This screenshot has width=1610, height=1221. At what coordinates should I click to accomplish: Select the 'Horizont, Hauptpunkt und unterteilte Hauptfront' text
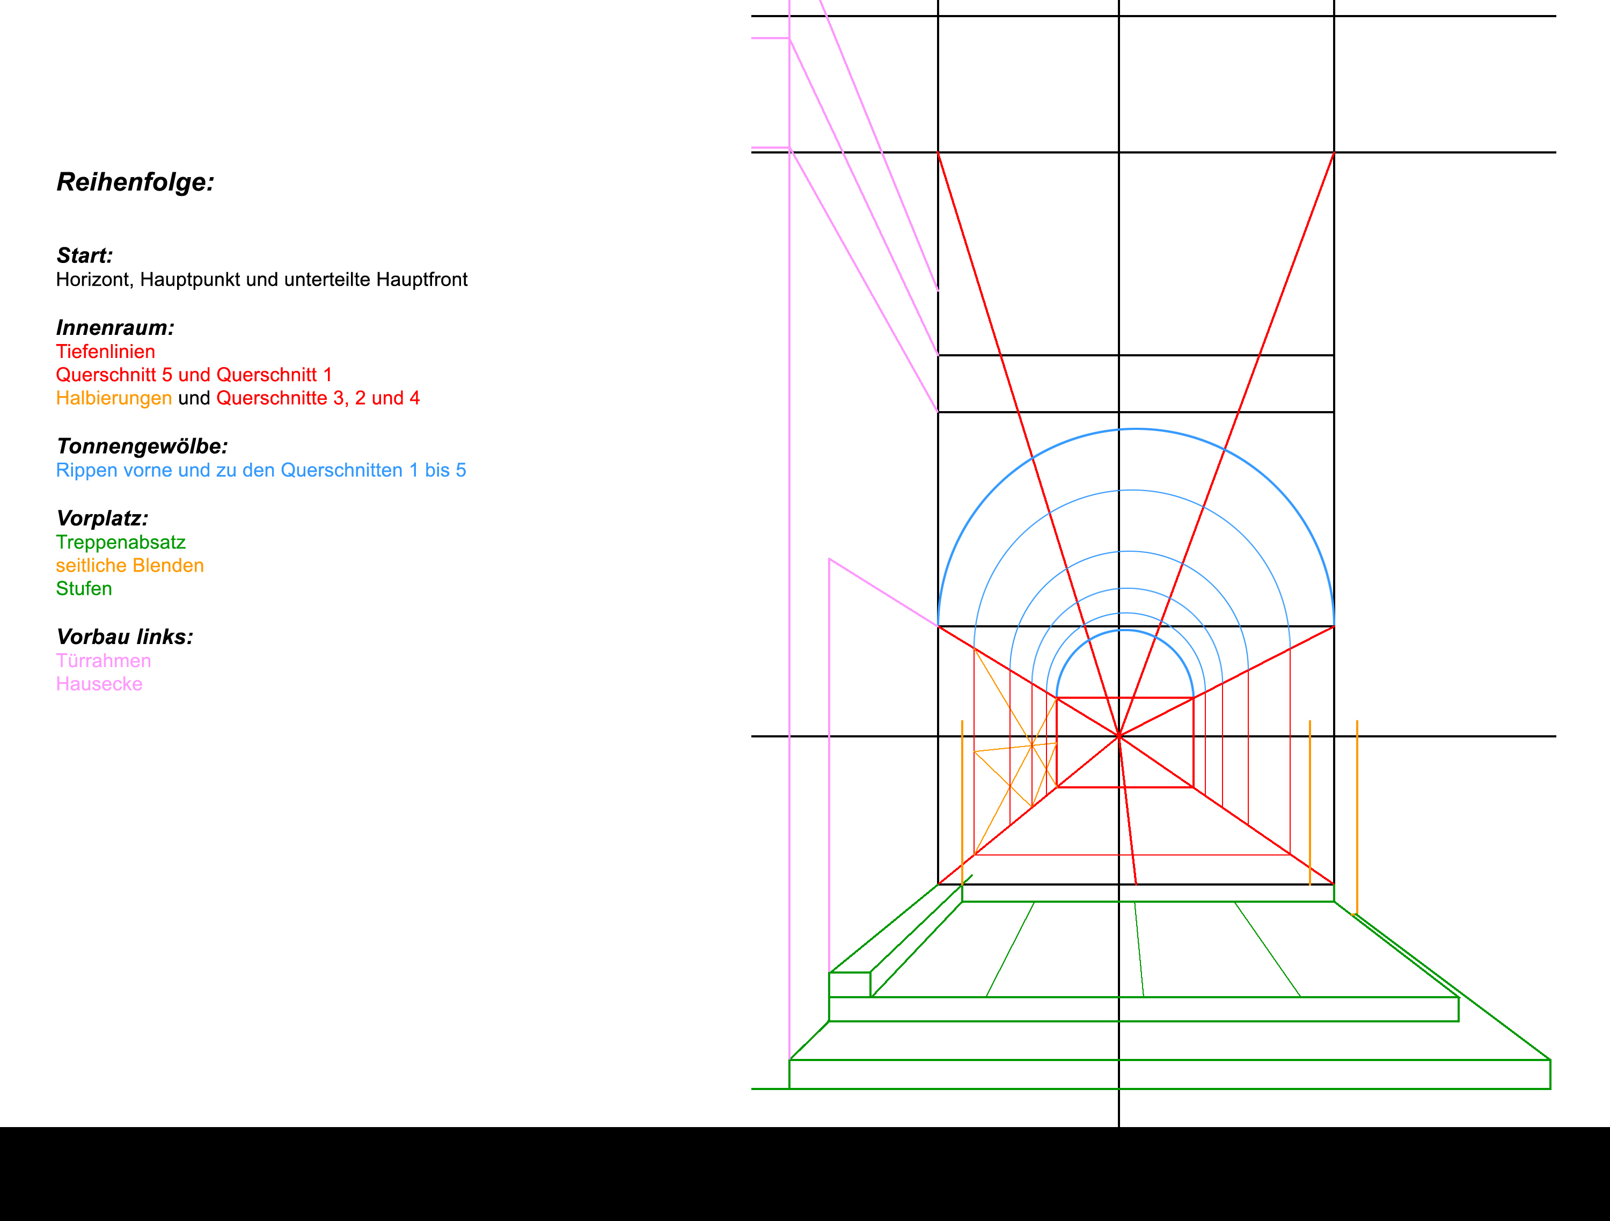click(261, 280)
